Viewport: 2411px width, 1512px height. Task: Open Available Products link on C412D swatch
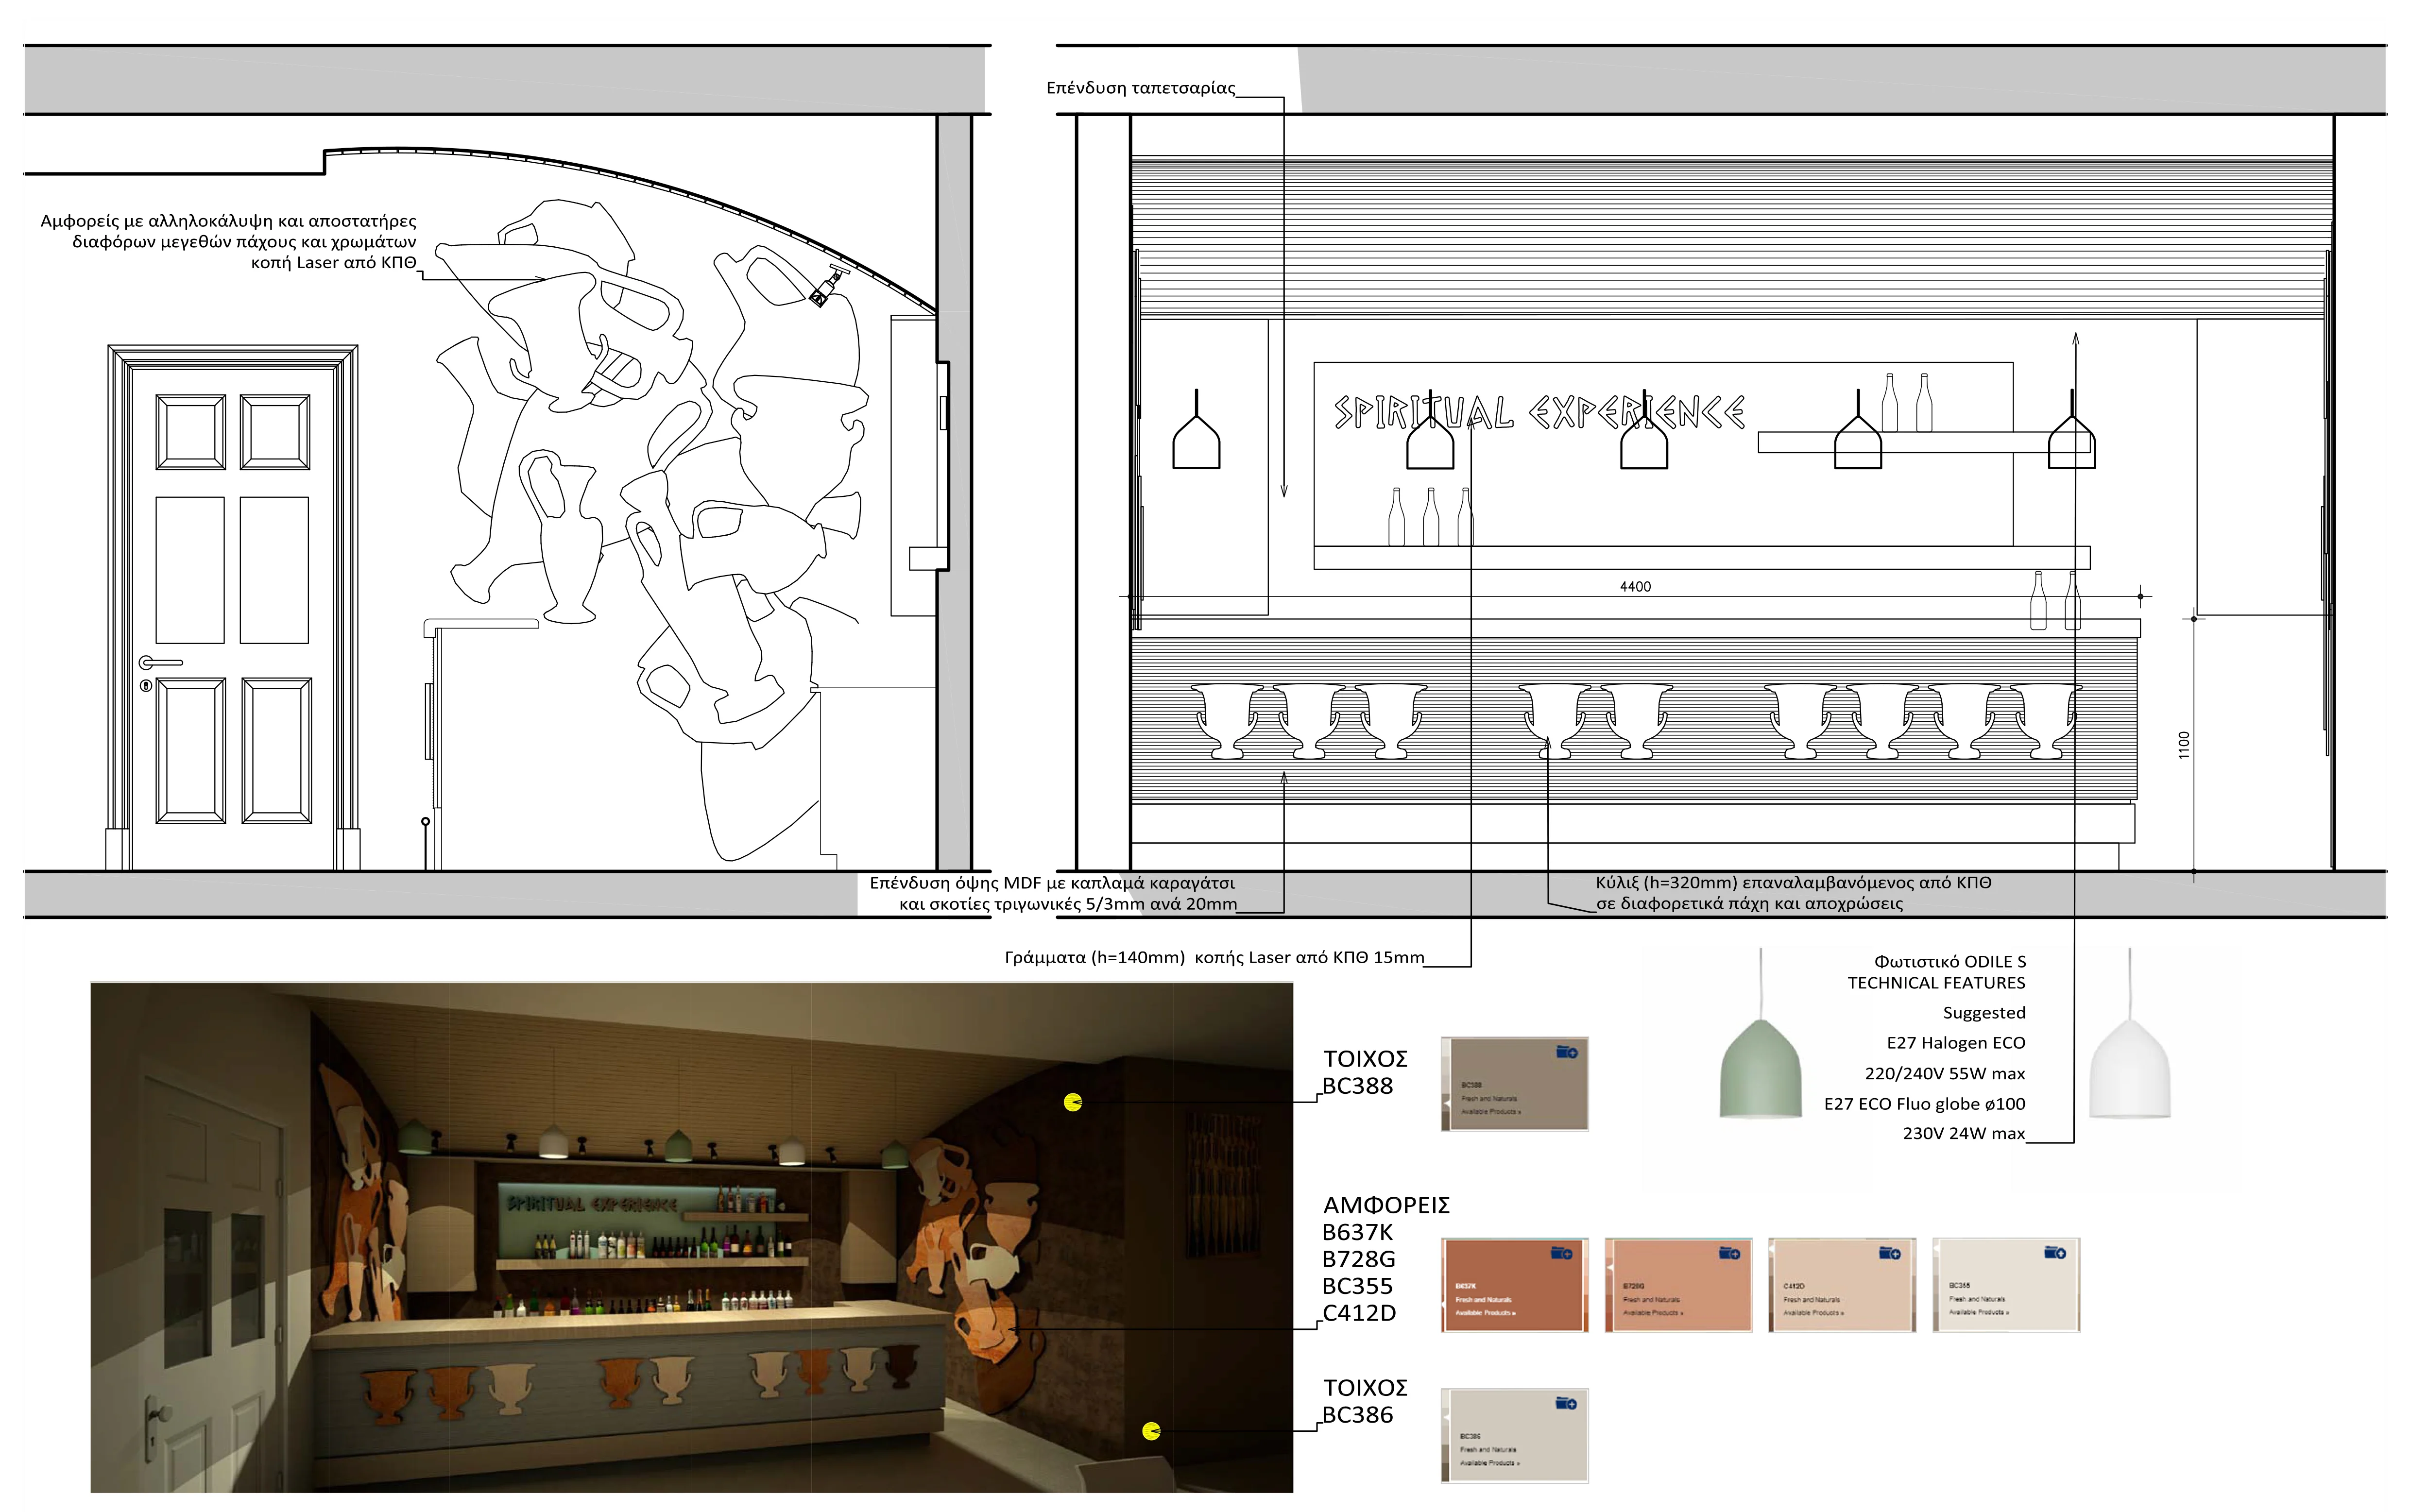pos(1813,1313)
